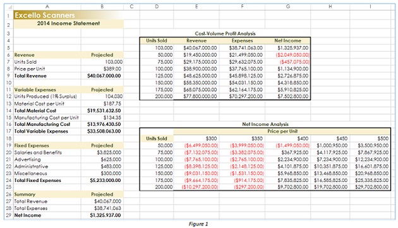The width and height of the screenshot is (398, 228).
Task: Click the Material Cost per Unit $187.75 cell
Action: coord(102,104)
